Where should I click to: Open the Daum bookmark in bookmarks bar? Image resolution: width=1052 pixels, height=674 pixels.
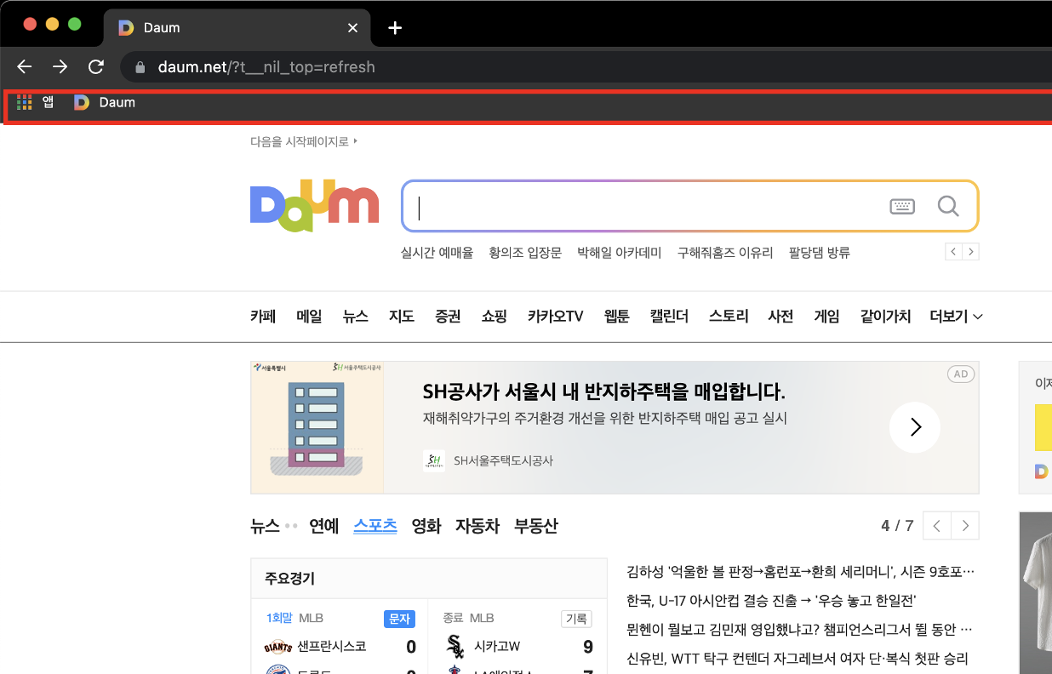(105, 102)
